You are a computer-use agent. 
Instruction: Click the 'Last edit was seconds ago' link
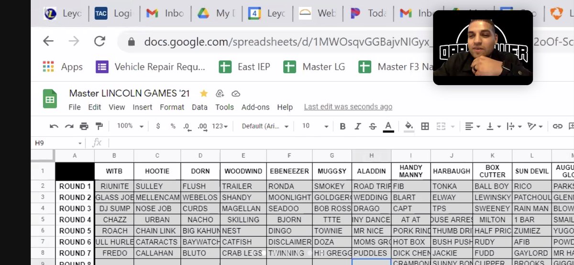click(x=348, y=107)
